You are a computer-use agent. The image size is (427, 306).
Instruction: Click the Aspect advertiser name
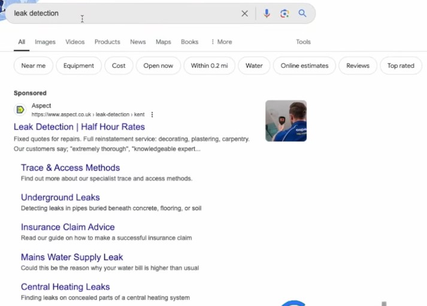pos(41,105)
